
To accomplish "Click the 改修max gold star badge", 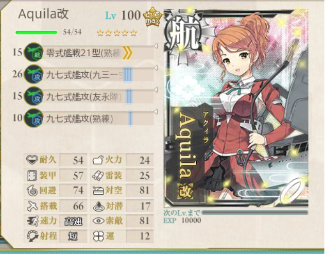I will 153,17.
